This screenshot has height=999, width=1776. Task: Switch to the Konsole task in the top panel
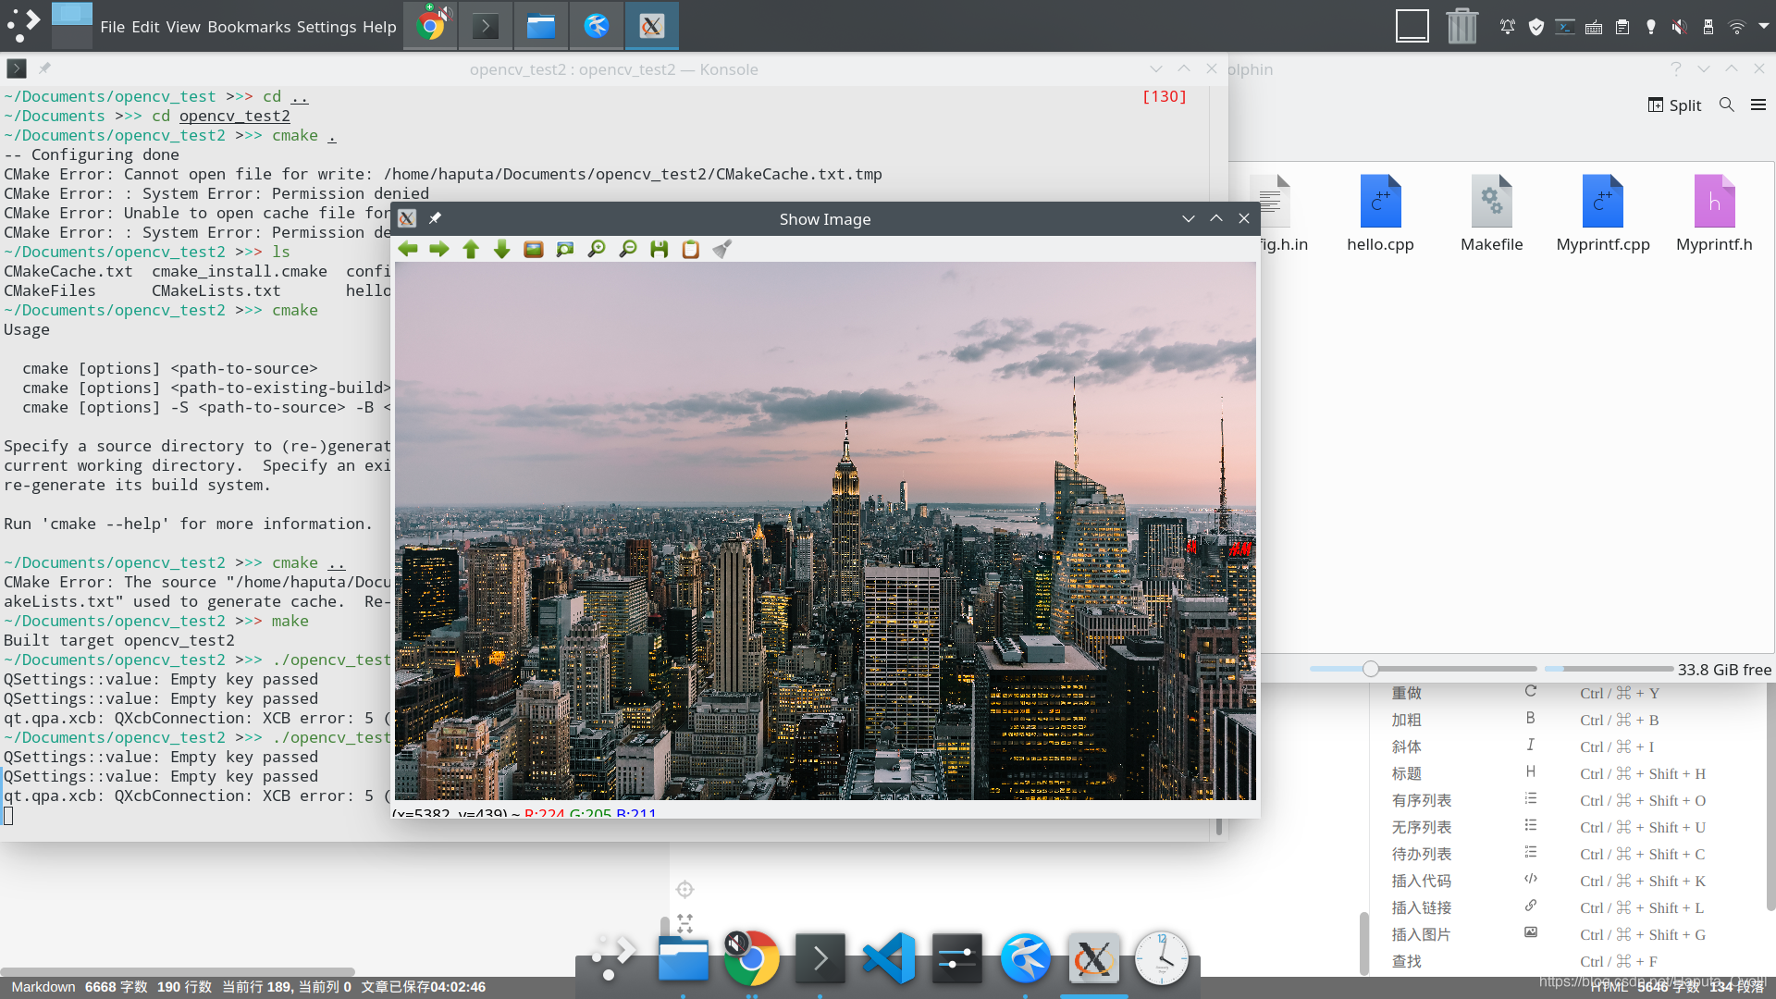point(486,26)
